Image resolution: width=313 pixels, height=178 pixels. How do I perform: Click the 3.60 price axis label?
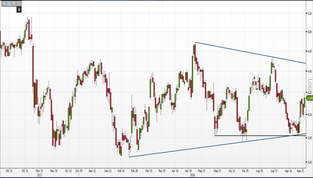pos(309,162)
